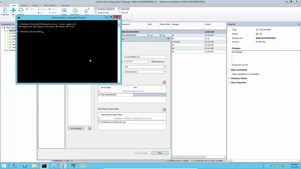Click the Control-M EM type icon in Properties
Screen dimensions: 301x169
[257, 30]
